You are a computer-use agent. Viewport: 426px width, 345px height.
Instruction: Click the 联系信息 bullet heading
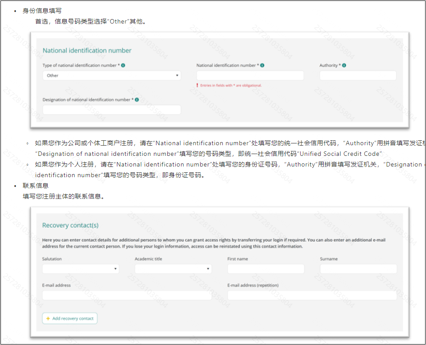36,186
